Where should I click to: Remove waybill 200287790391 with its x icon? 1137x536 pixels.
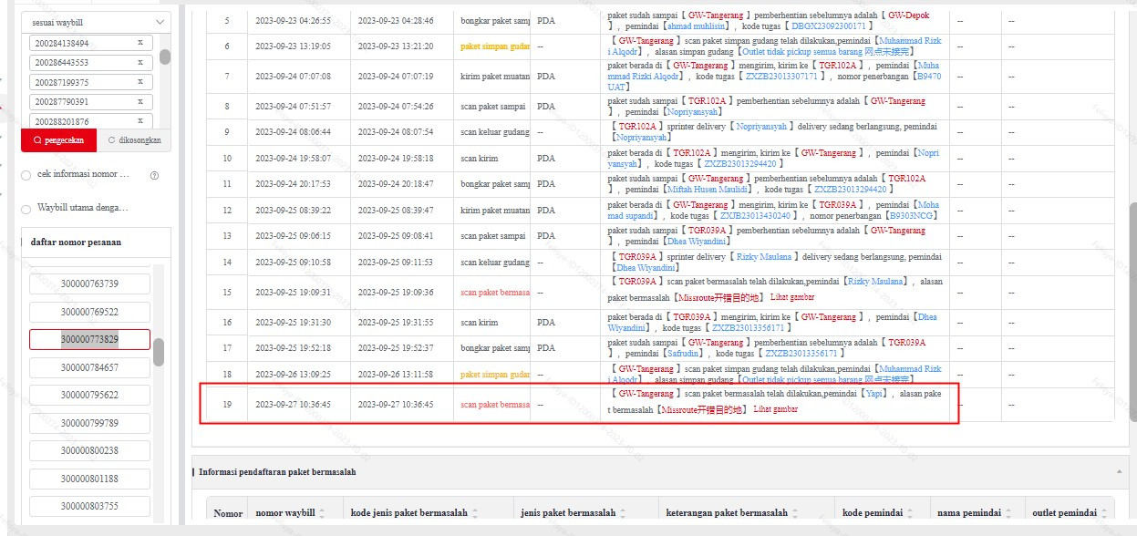[140, 101]
